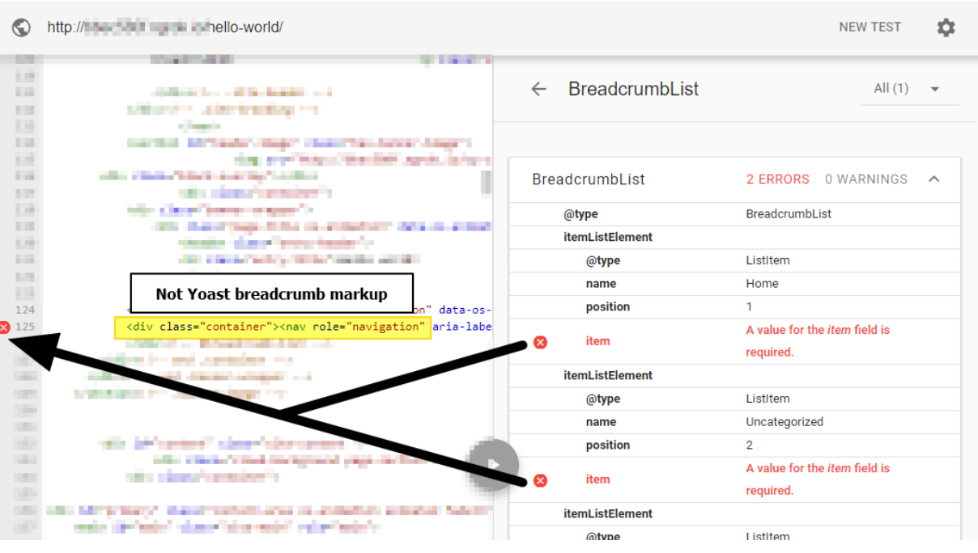Select the highlighted code on line 125

(x=274, y=327)
